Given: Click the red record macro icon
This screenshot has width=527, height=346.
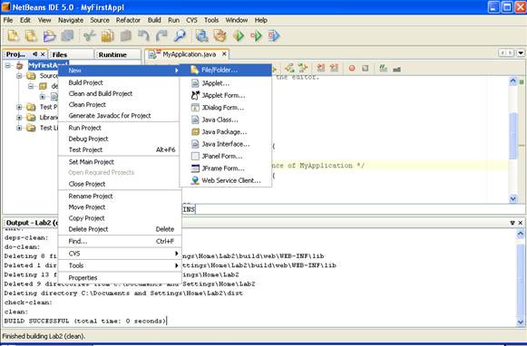Looking at the screenshot, I should 352,69.
